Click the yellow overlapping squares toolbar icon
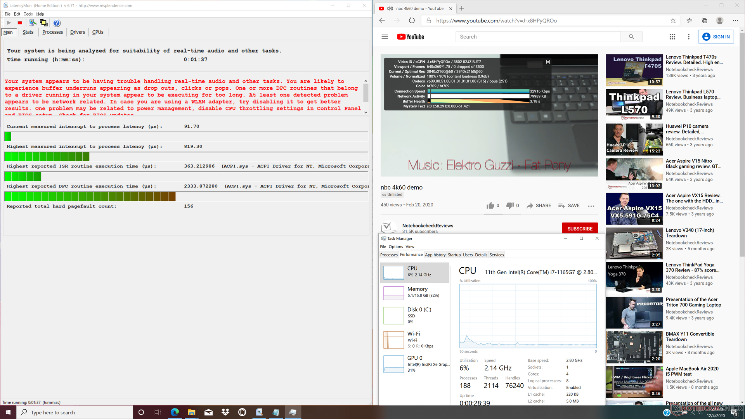Viewport: 745px width, 419px height. tap(43, 23)
